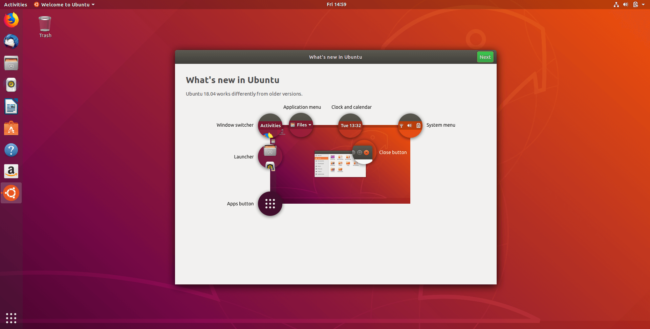
Task: Click the "Ubuntu 18.04 works differently" sentence
Action: click(244, 94)
